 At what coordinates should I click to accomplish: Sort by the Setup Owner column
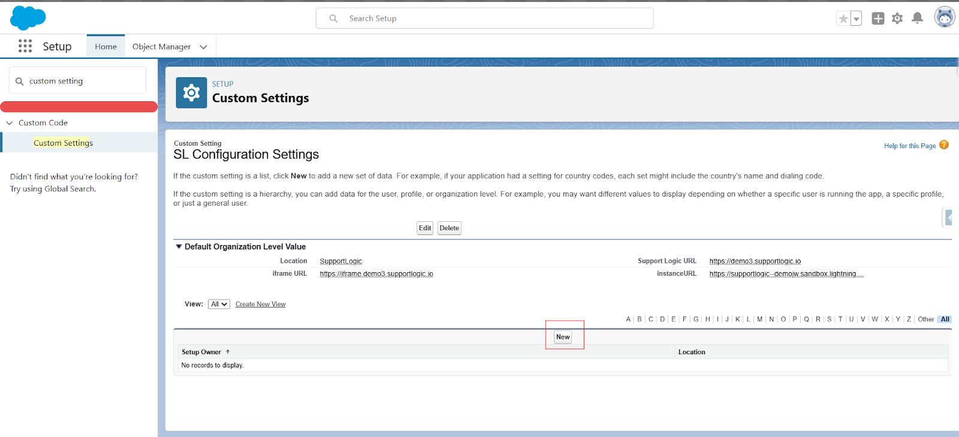coord(201,352)
